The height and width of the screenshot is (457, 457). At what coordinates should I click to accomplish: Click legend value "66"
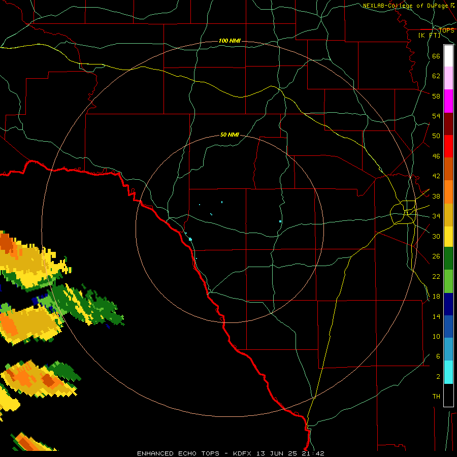coord(436,56)
